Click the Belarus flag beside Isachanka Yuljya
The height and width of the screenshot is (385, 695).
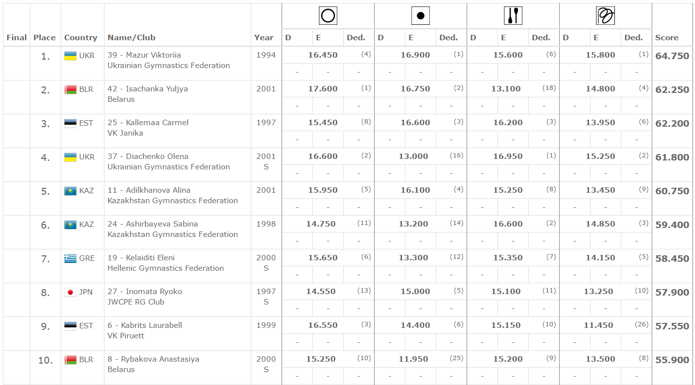[x=70, y=89]
